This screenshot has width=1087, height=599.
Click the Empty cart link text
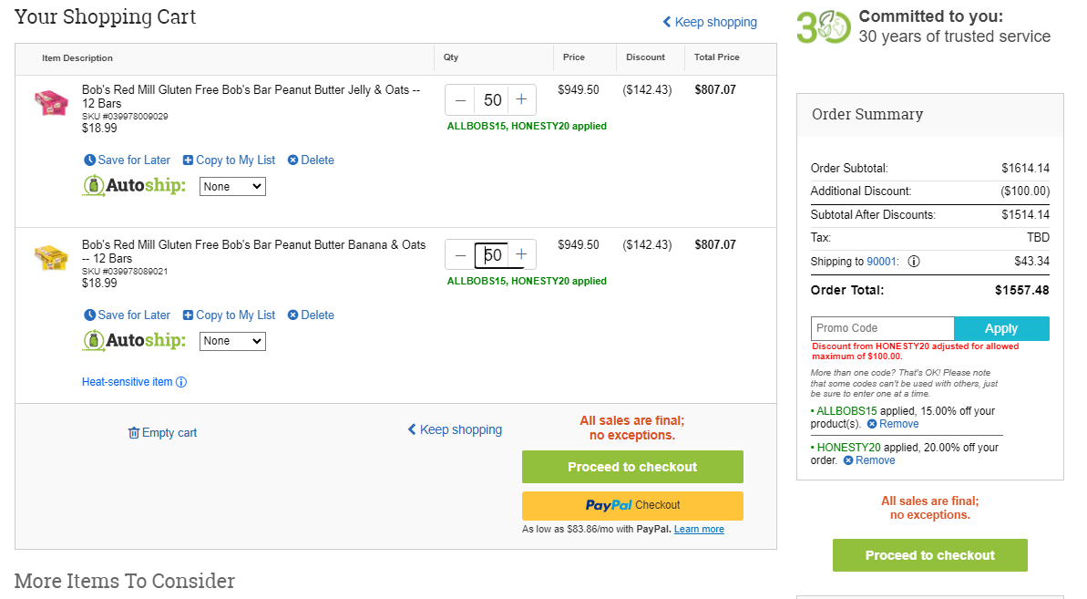[169, 432]
